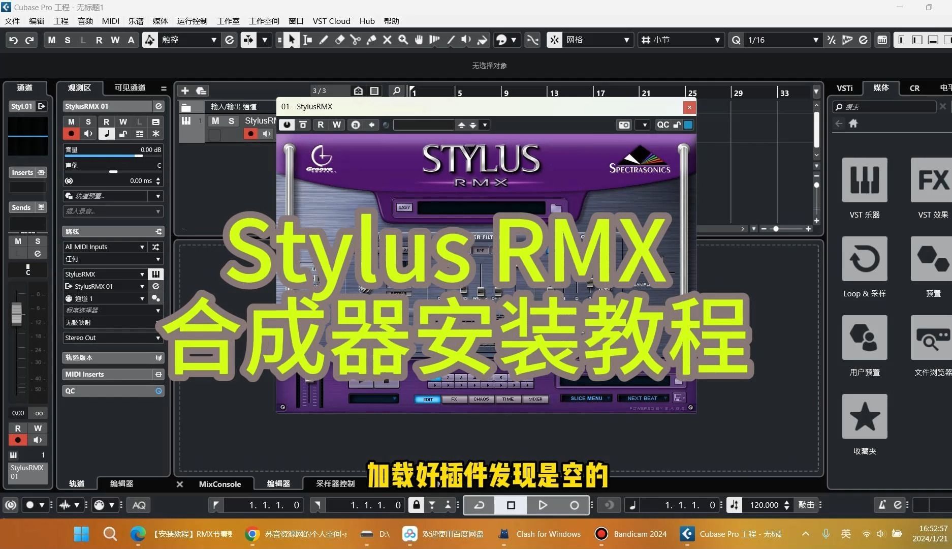Enable record on StylusRMX 01 inspector
Image resolution: width=952 pixels, height=549 pixels.
point(71,134)
